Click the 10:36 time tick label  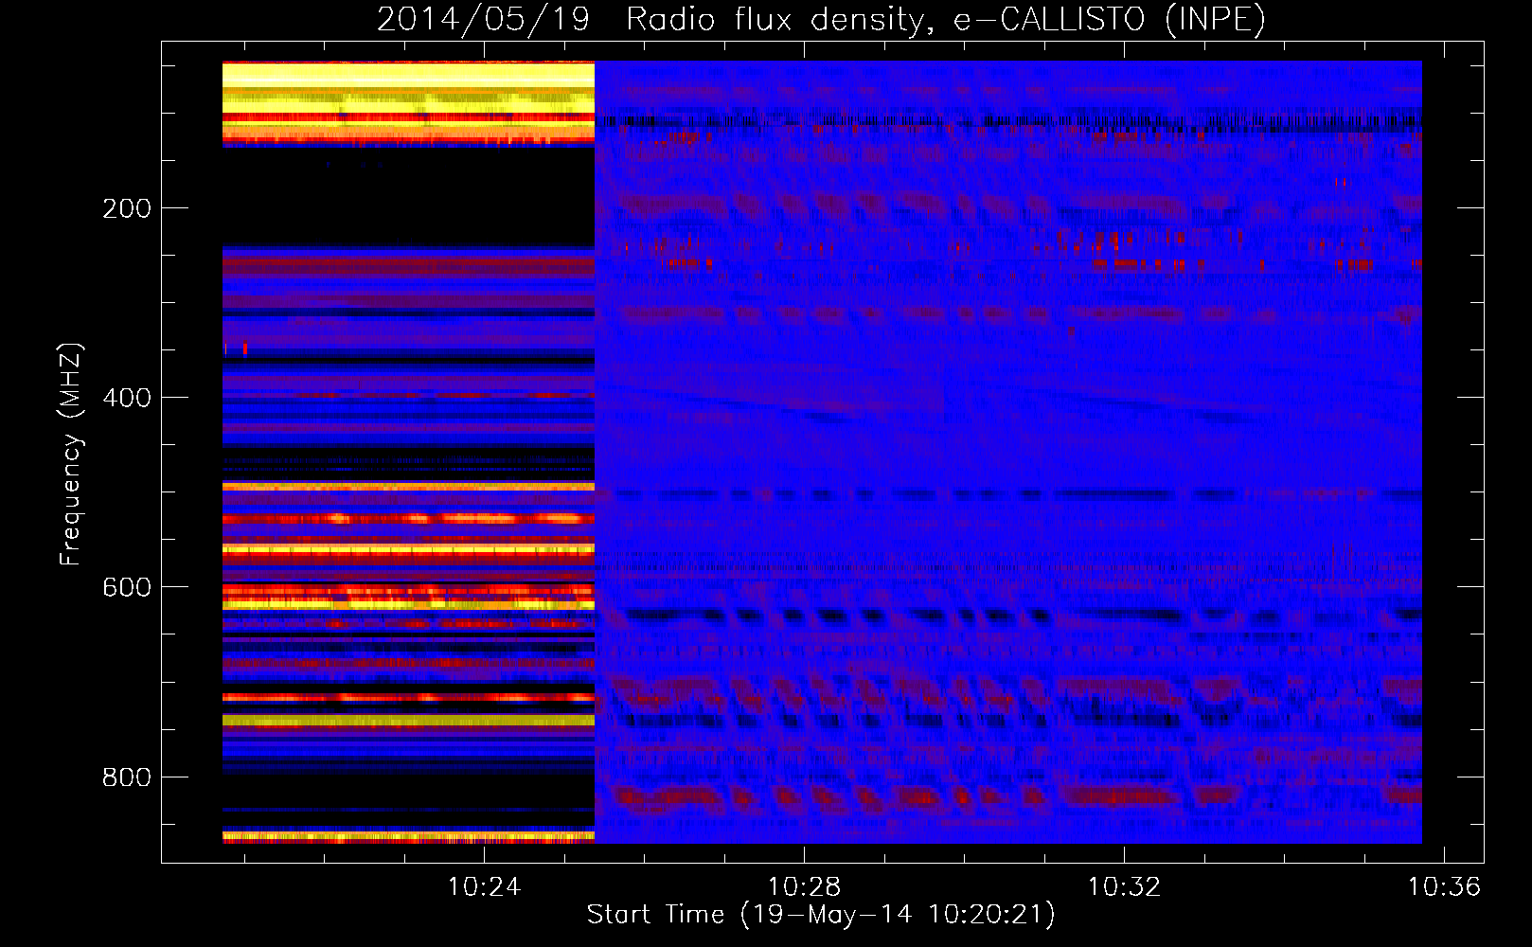pos(1443,887)
